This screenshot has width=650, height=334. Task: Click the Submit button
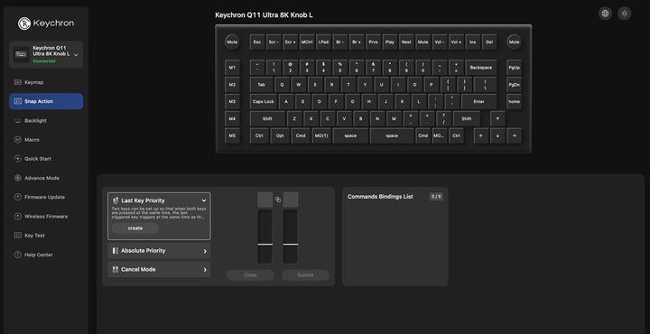coord(305,275)
